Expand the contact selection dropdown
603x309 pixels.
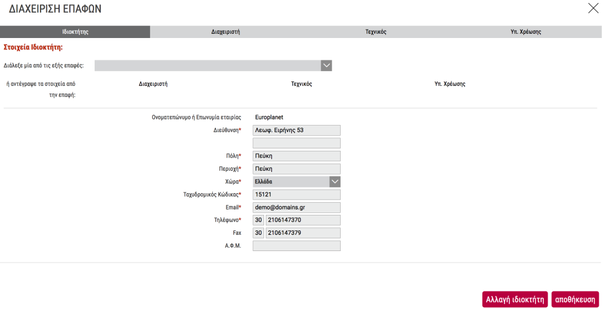click(x=326, y=66)
